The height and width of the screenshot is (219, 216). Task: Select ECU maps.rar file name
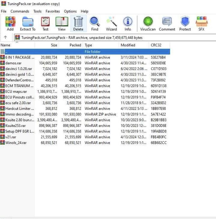(16, 91)
